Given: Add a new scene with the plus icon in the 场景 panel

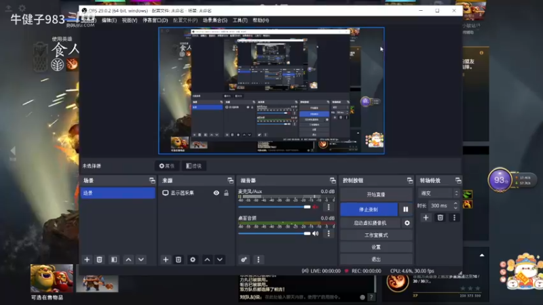Looking at the screenshot, I should [x=87, y=260].
